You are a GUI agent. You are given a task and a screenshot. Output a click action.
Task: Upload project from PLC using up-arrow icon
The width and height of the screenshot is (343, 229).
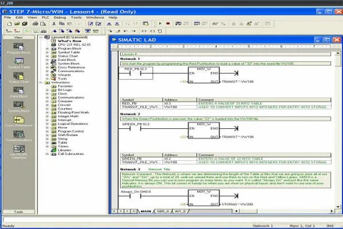coord(109,23)
